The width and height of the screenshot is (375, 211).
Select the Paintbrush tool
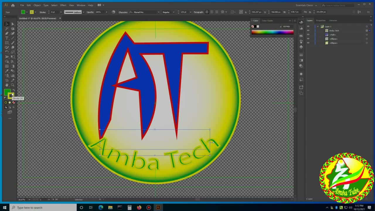[13, 43]
